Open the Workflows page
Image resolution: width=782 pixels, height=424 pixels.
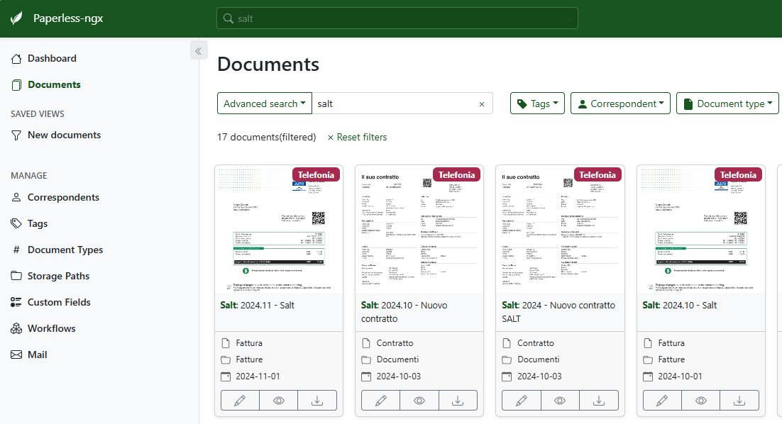[43, 328]
